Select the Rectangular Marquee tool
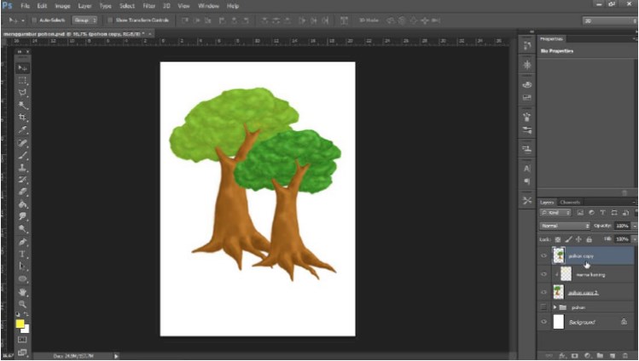This screenshot has width=639, height=361. coord(23,79)
